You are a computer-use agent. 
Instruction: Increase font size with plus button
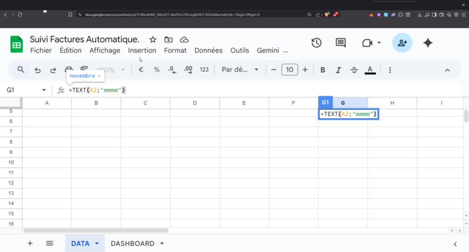pos(305,70)
